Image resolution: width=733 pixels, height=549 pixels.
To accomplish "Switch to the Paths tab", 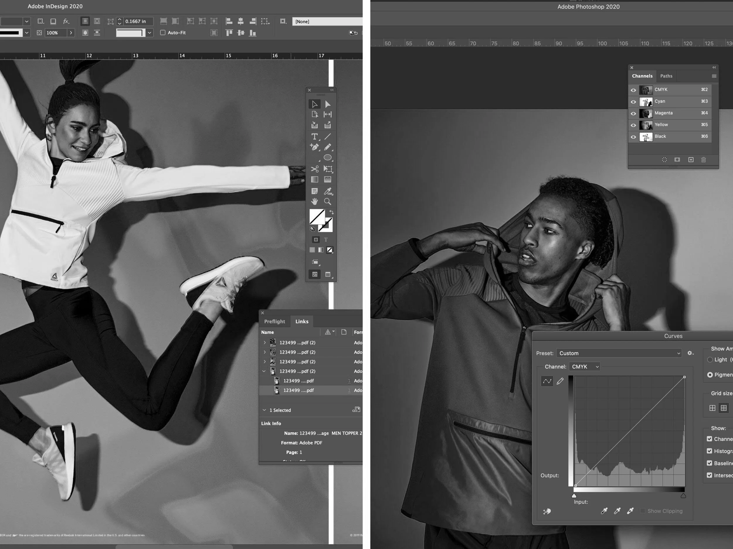I will (x=666, y=76).
